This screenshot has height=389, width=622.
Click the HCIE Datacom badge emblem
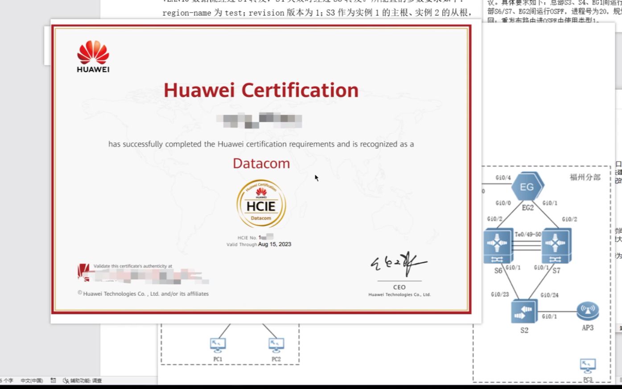click(261, 204)
